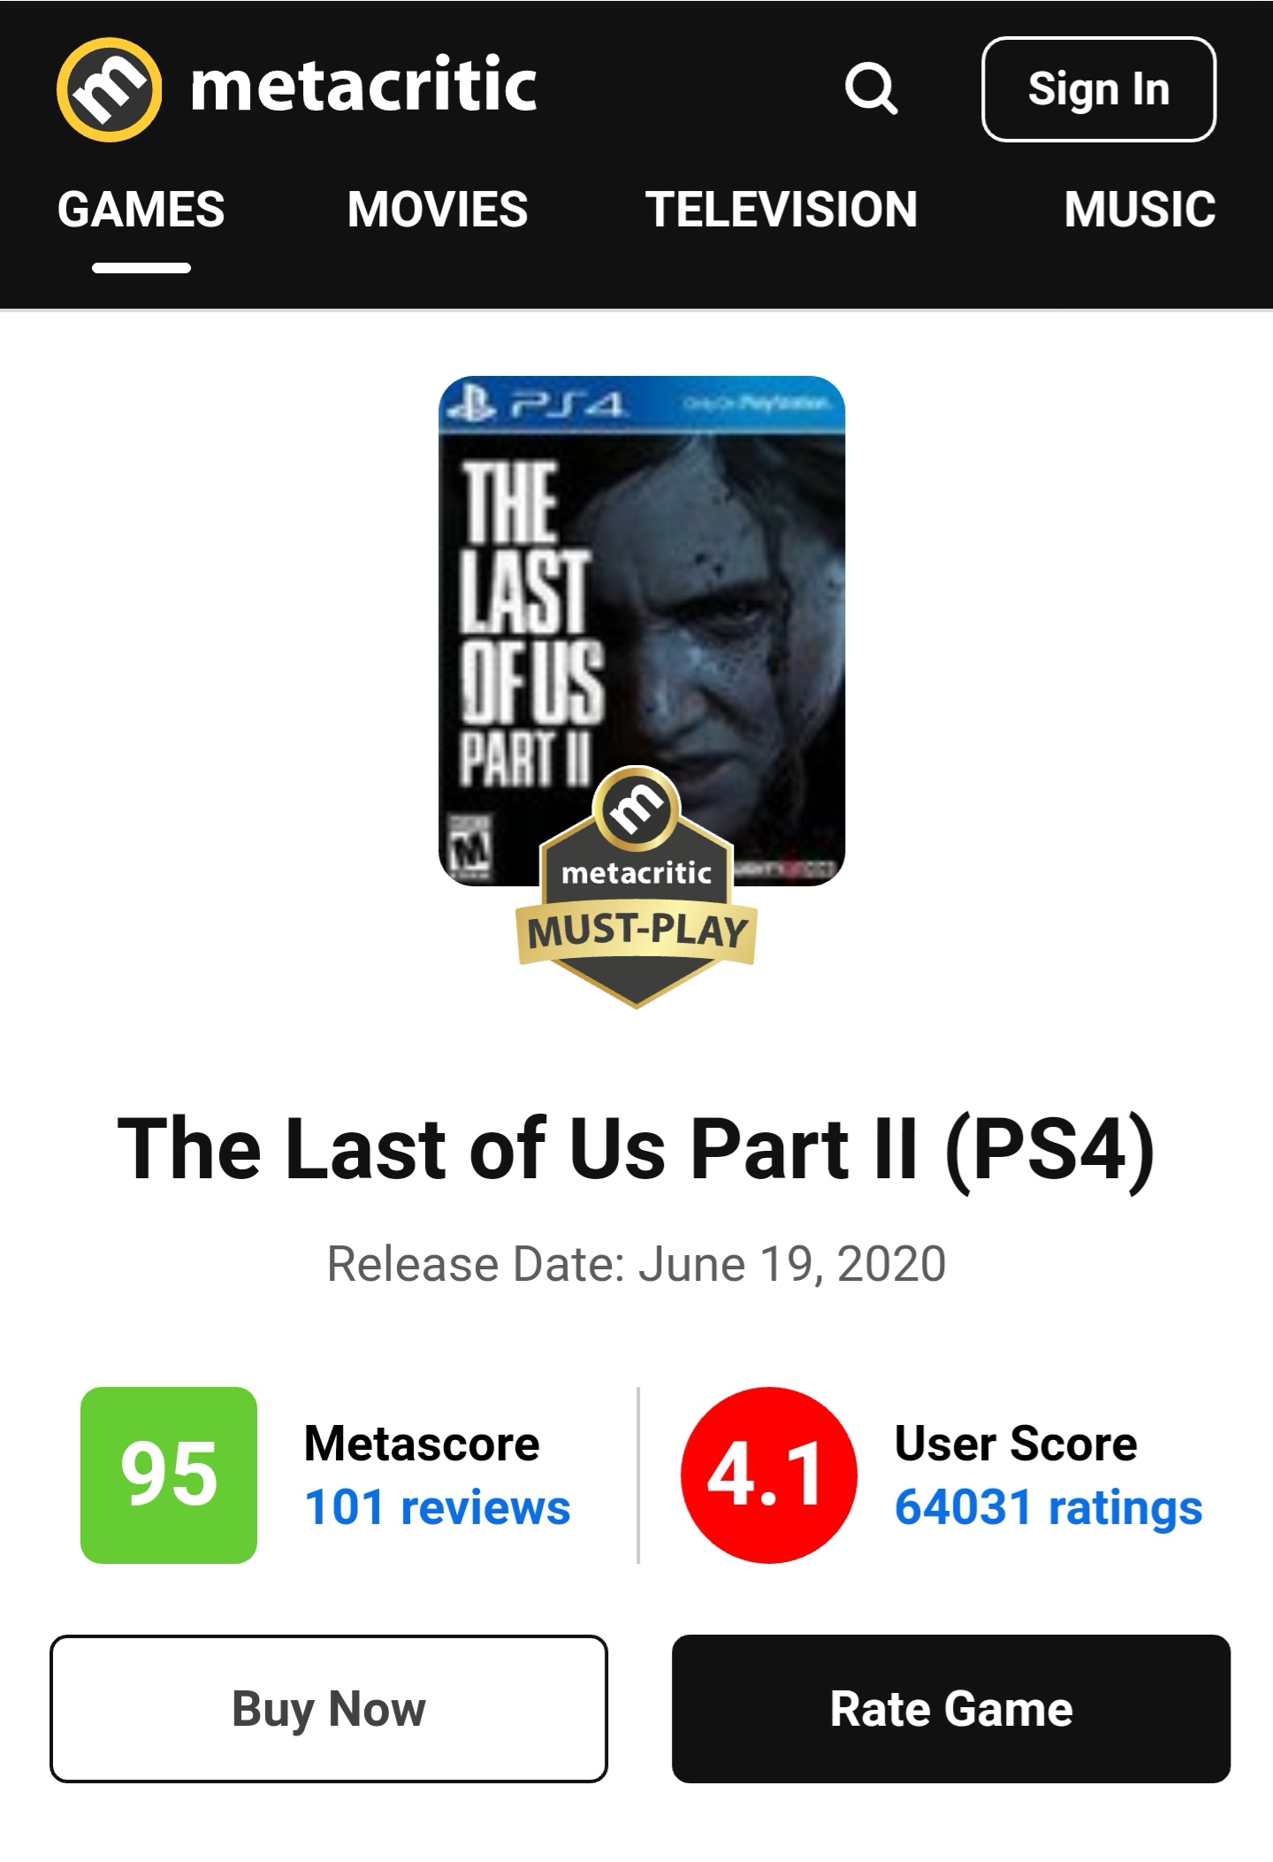This screenshot has width=1273, height=1862.
Task: Open search via the magnifying glass icon
Action: point(872,88)
